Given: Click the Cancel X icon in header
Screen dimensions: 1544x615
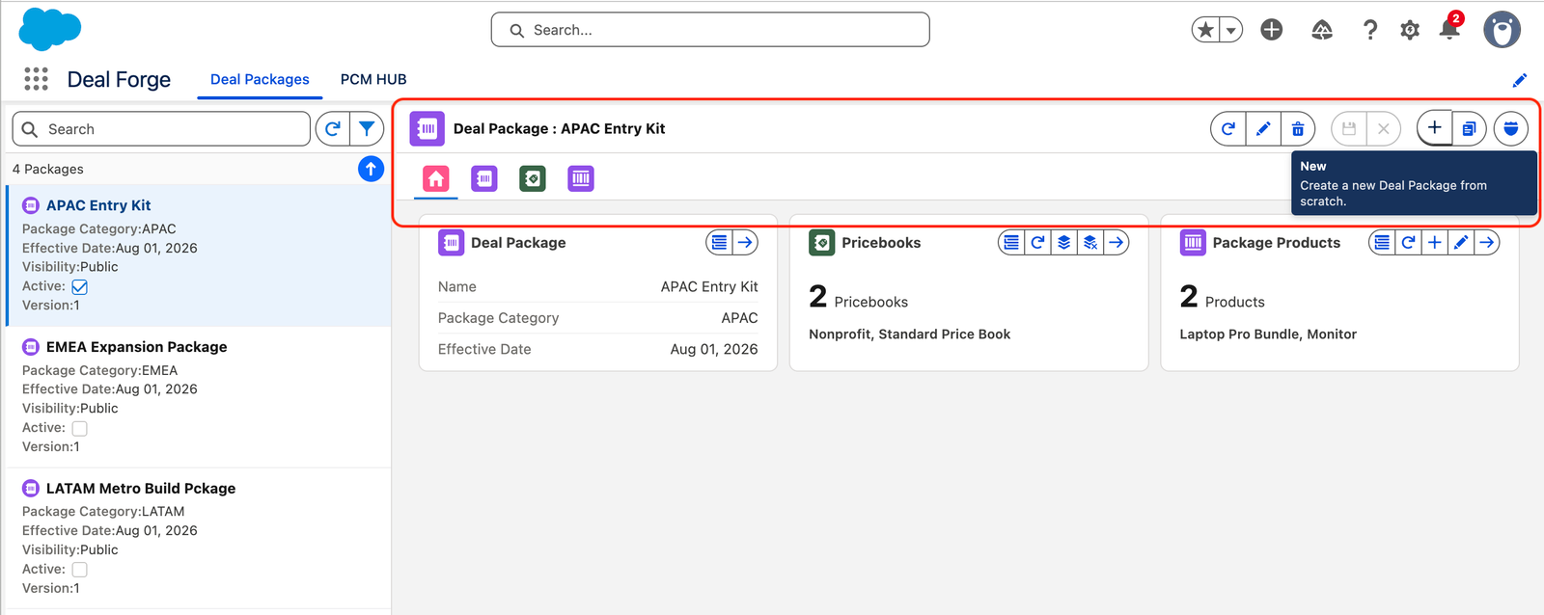Looking at the screenshot, I should [1384, 128].
